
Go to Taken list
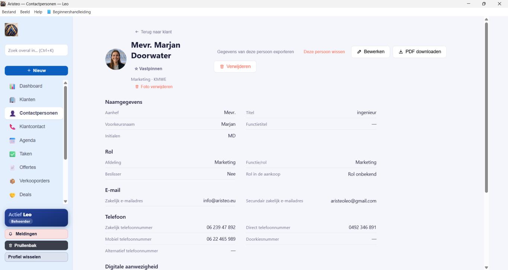click(x=34, y=154)
